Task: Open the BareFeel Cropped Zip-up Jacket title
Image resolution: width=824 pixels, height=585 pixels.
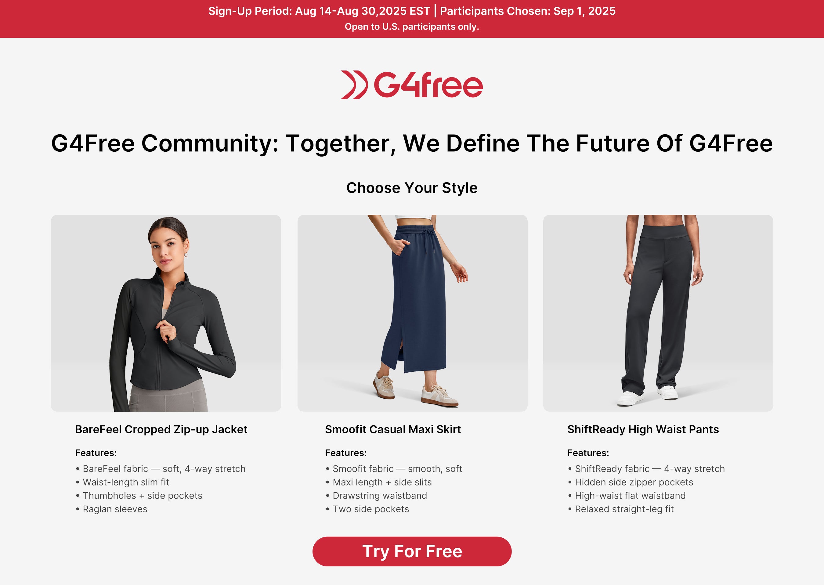Action: pos(161,429)
